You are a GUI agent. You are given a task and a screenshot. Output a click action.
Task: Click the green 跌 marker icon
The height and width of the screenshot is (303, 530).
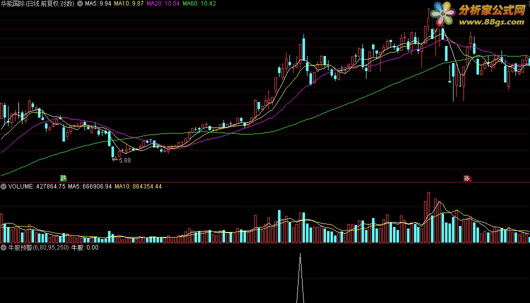63,178
